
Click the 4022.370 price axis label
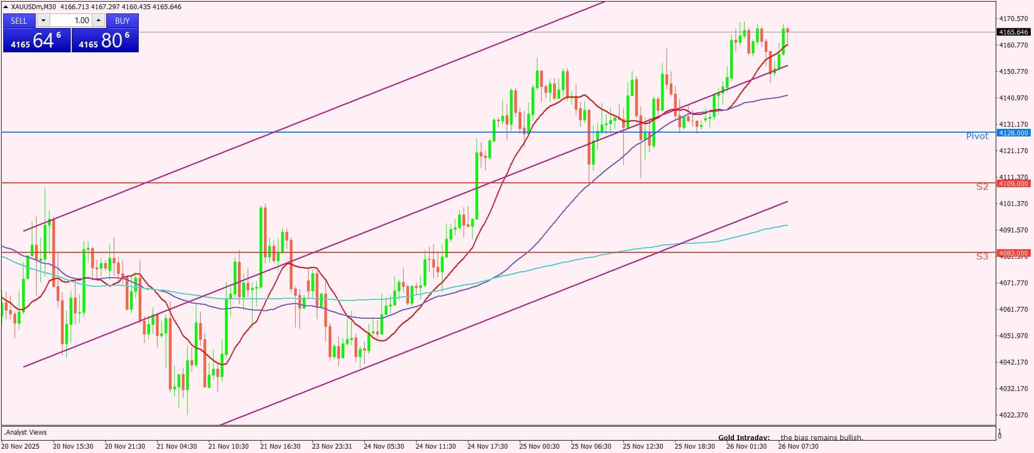1013,415
